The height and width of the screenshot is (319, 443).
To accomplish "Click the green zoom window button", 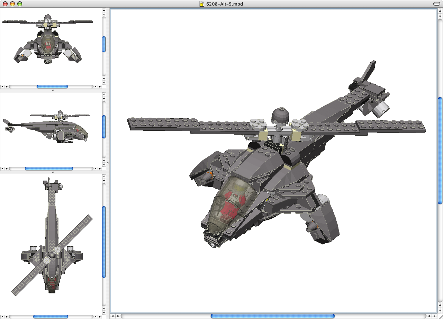I will (20, 4).
